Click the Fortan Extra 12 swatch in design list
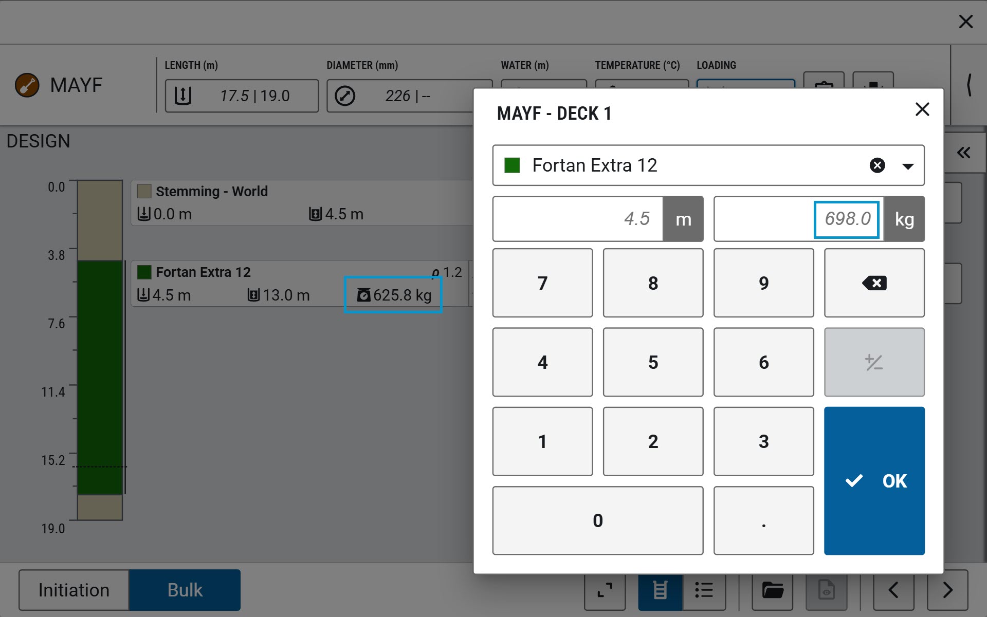Viewport: 987px width, 617px height. click(144, 272)
